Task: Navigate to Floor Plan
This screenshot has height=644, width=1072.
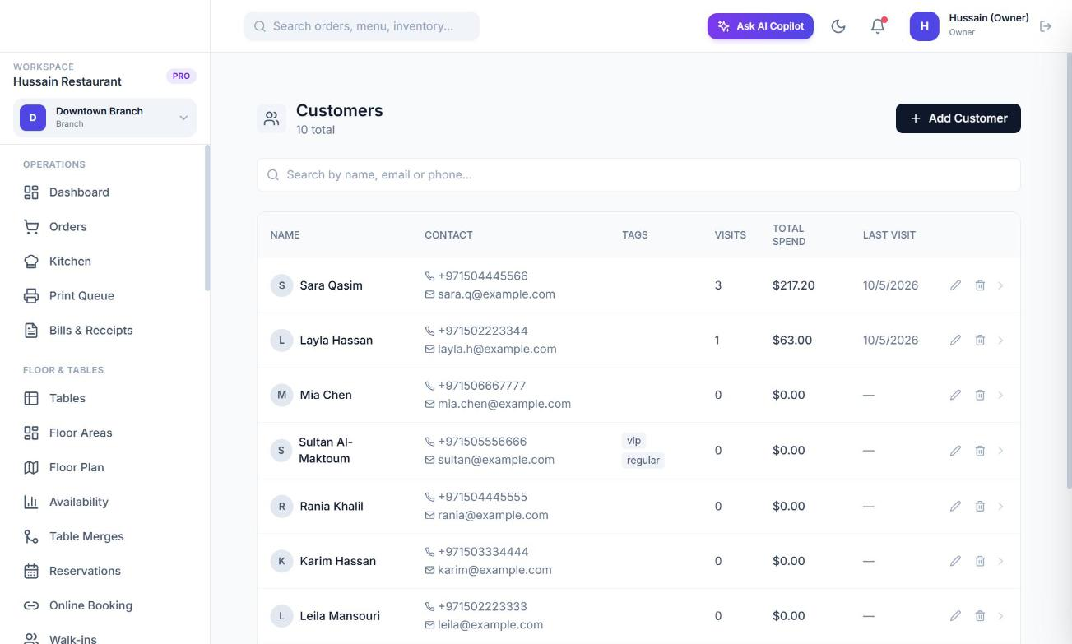Action: coord(104,467)
